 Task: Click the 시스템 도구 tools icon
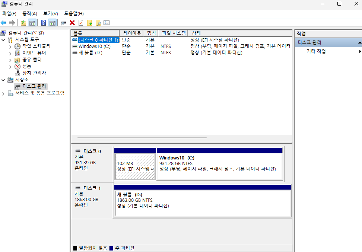(x=10, y=40)
